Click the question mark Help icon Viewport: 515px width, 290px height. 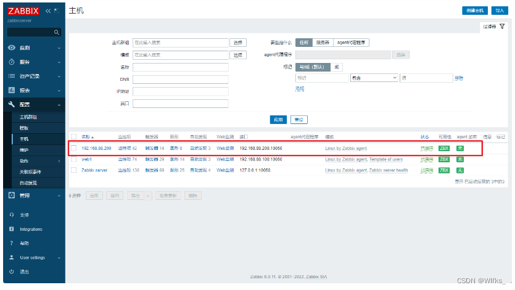point(12,243)
